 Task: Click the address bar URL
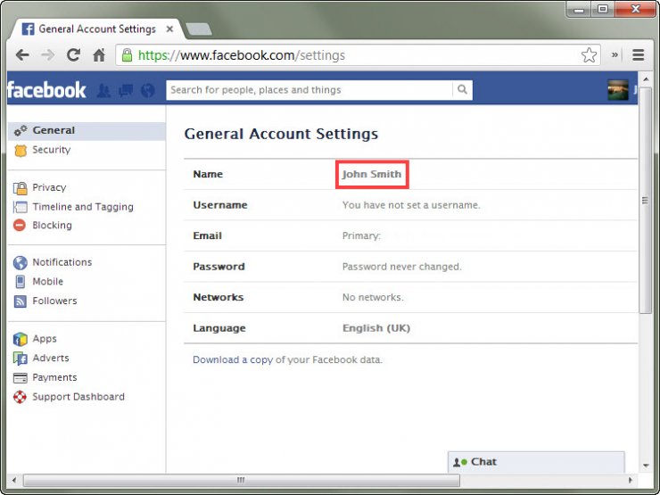point(242,55)
